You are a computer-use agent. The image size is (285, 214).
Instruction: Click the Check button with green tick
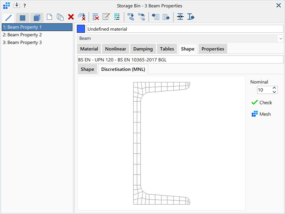(262, 102)
